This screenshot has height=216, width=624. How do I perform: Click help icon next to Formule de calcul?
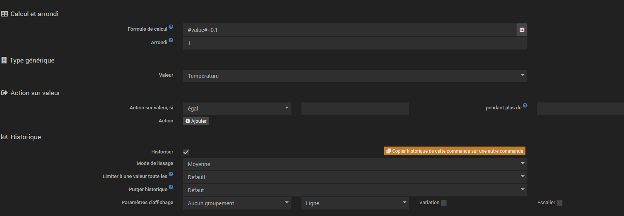click(x=171, y=27)
